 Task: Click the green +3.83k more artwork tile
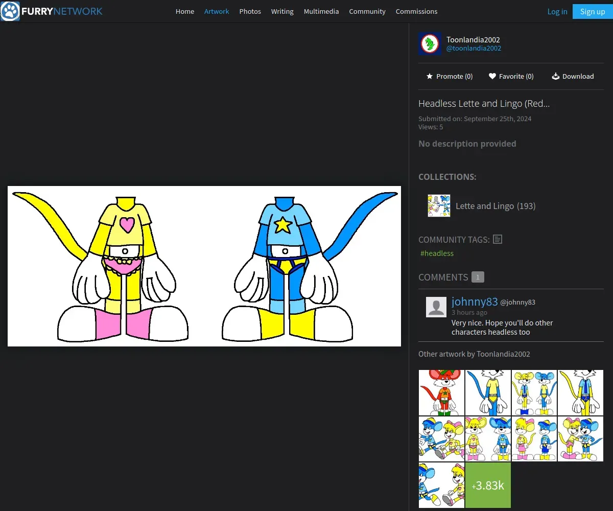488,485
